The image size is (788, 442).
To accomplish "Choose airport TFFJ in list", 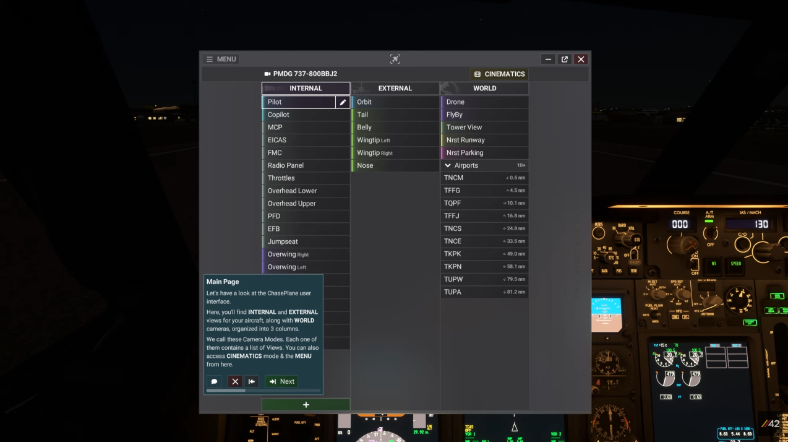I will click(485, 216).
